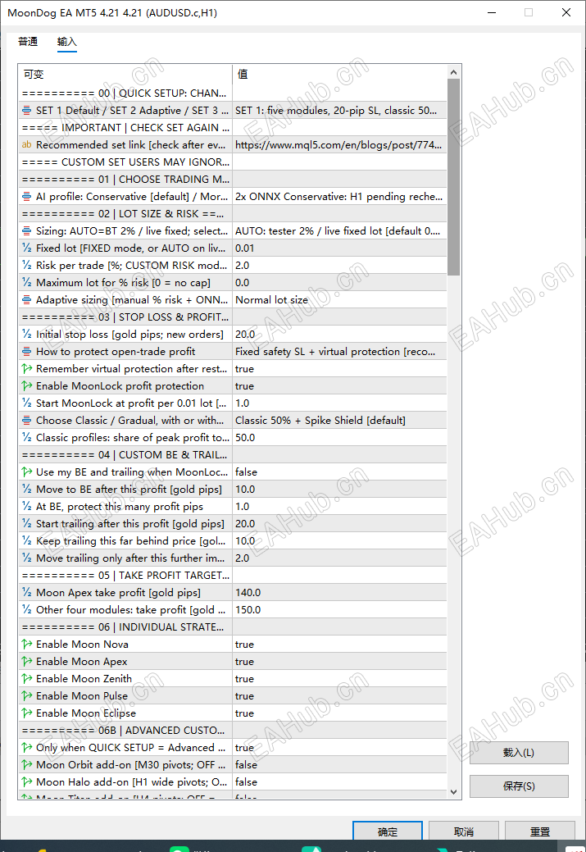Click the ½ icon beside Classic profiles: share of peak

point(26,437)
